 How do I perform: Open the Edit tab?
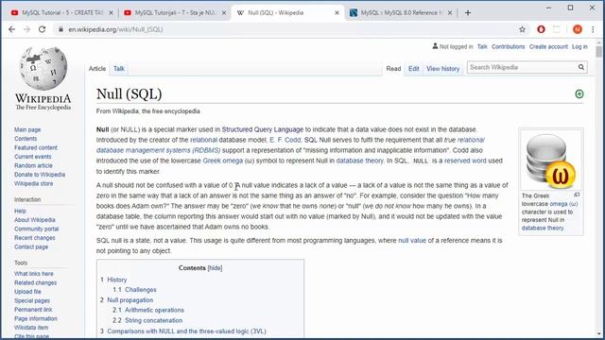(414, 69)
